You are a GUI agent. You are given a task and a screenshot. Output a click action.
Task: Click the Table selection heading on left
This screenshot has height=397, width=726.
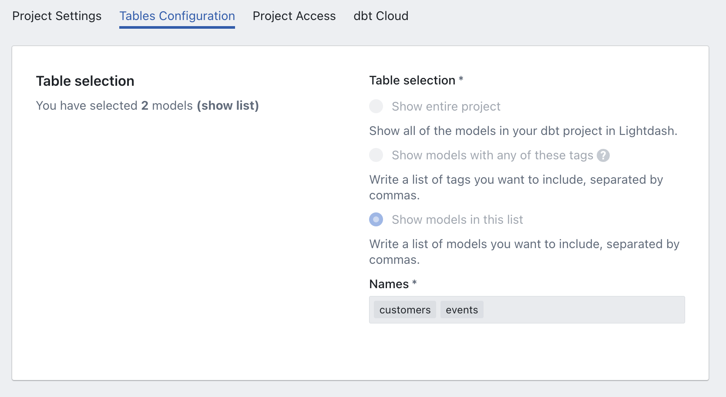tap(85, 81)
